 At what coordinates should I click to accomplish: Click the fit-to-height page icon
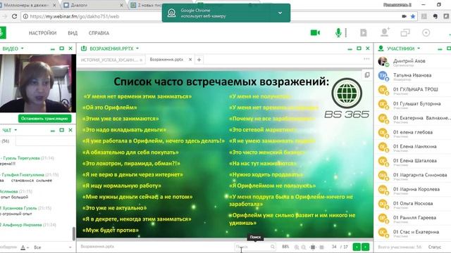coord(313,247)
